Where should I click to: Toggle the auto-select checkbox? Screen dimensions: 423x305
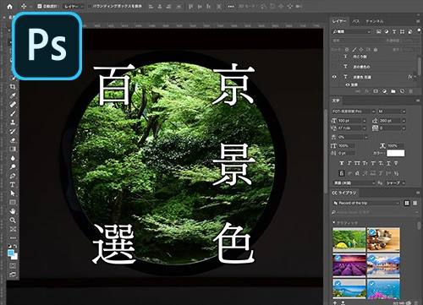pos(40,6)
